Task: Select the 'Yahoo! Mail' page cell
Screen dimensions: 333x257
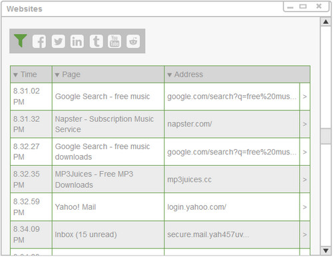Action: [x=109, y=207]
